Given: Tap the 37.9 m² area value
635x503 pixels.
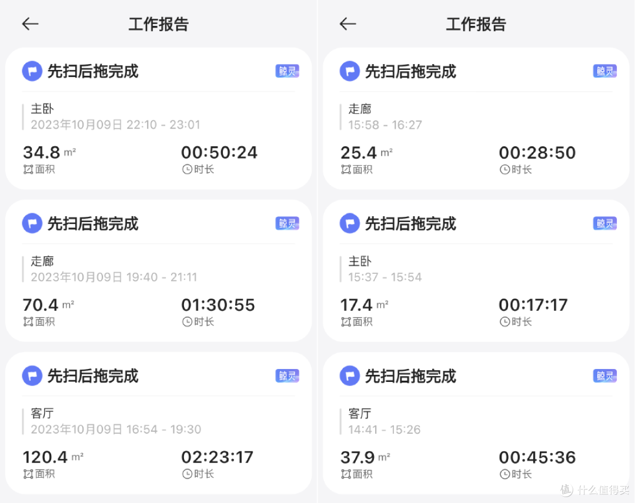Looking at the screenshot, I should click(365, 457).
